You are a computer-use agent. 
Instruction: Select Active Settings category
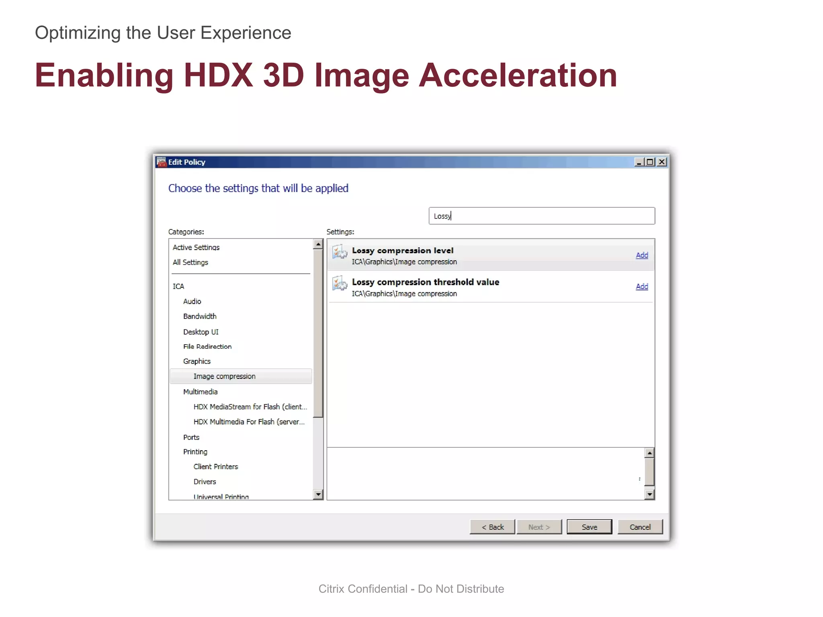196,247
